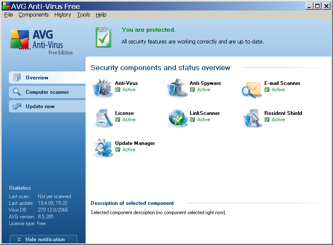
Task: Collapse notifications using the double chevron
Action: (19, 240)
